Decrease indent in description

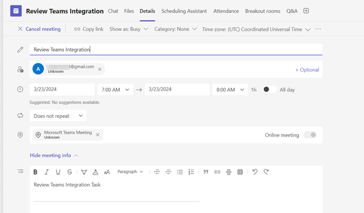pyautogui.click(x=157, y=172)
